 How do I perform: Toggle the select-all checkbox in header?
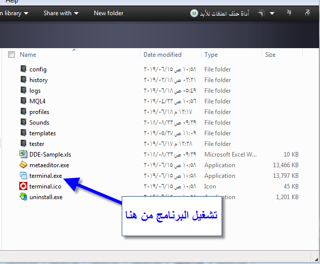12,55
